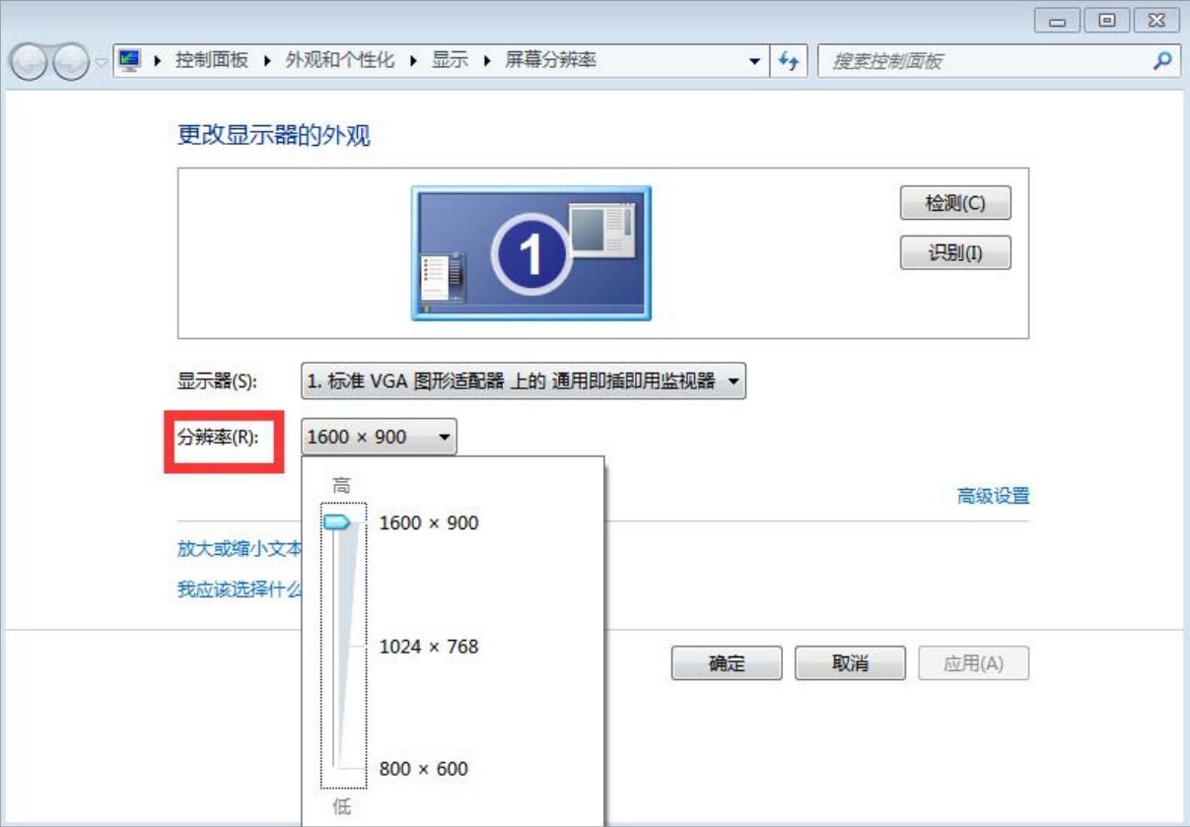Set slider to 800 × 600 resolution
This screenshot has height=827, width=1190.
click(424, 769)
